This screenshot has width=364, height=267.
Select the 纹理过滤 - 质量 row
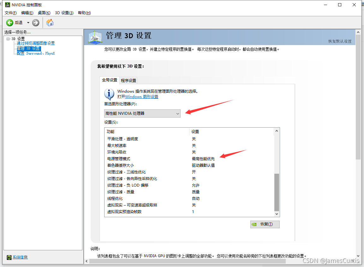pos(189,192)
